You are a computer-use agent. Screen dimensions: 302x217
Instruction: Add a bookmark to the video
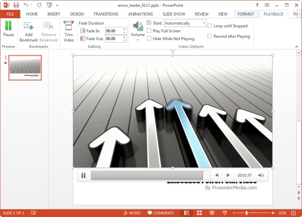pos(29,32)
